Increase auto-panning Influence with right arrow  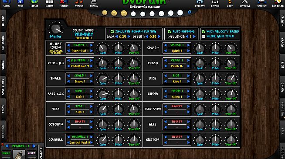click(194, 36)
